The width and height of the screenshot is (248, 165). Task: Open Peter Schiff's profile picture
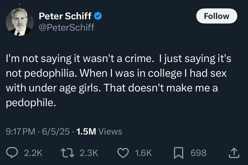click(20, 22)
